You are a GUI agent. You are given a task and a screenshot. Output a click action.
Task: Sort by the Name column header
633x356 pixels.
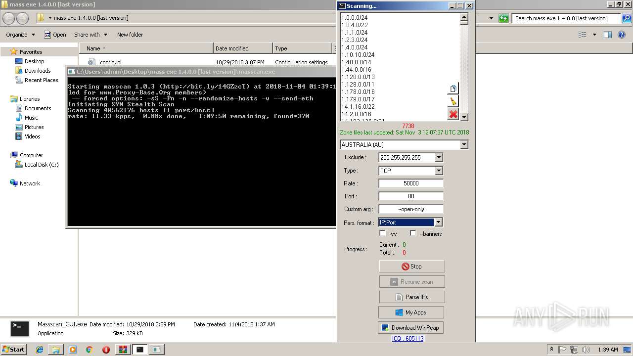click(146, 48)
